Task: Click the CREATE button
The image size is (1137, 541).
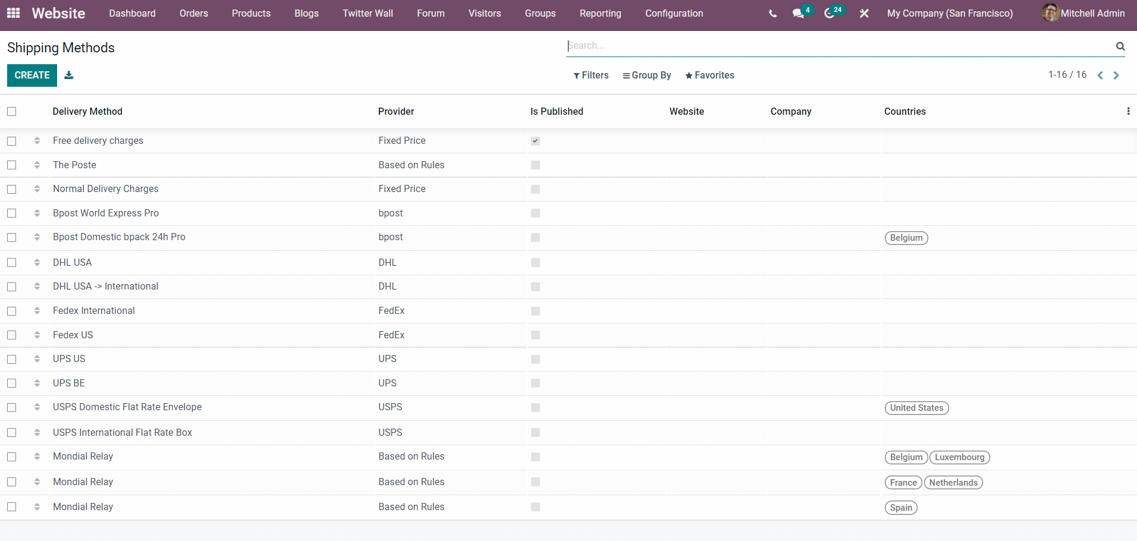Action: 32,76
